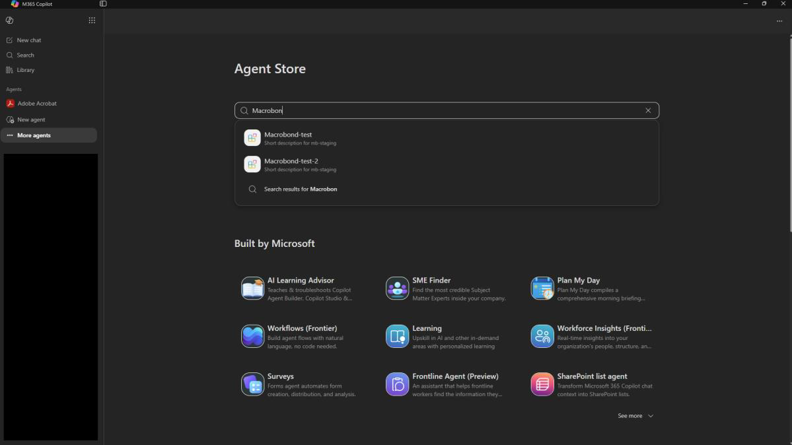Open the SME Finder agent icon

397,289
